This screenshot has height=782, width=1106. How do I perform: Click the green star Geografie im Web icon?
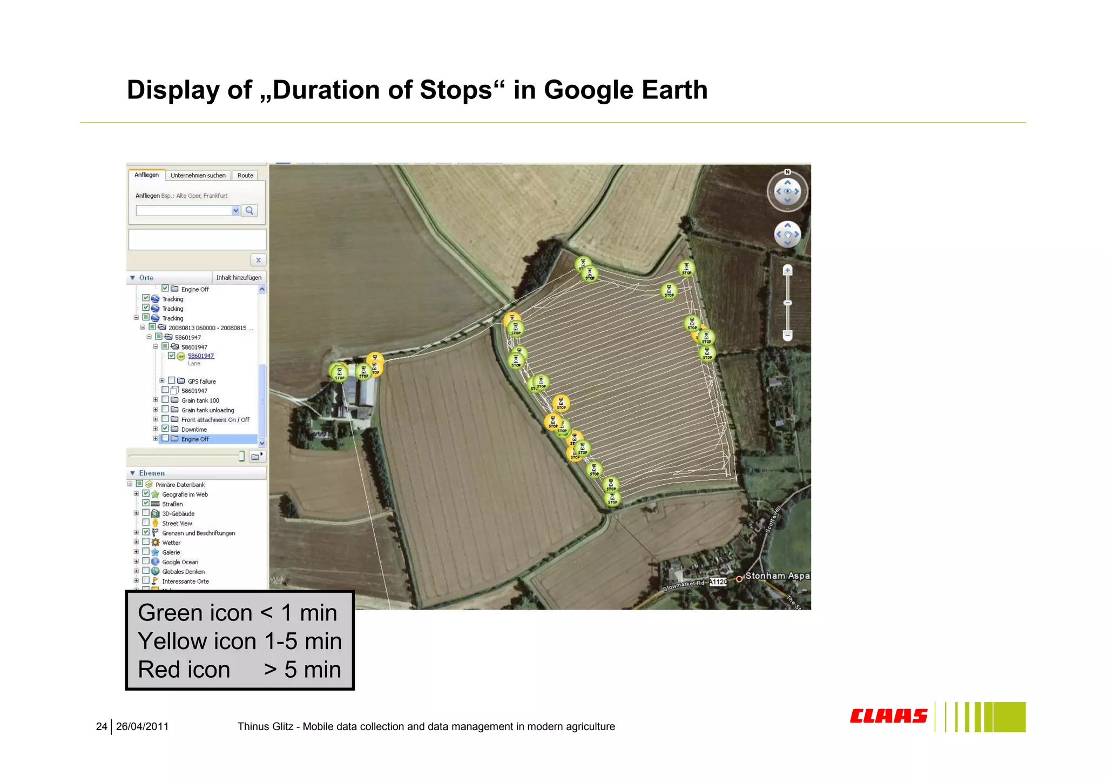[x=156, y=494]
